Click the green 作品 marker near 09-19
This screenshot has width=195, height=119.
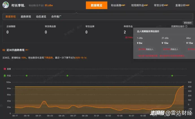pos(27,76)
